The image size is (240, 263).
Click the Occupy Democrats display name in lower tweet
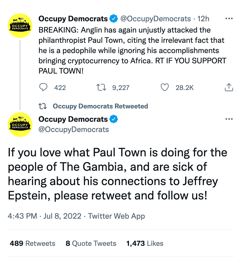click(73, 119)
